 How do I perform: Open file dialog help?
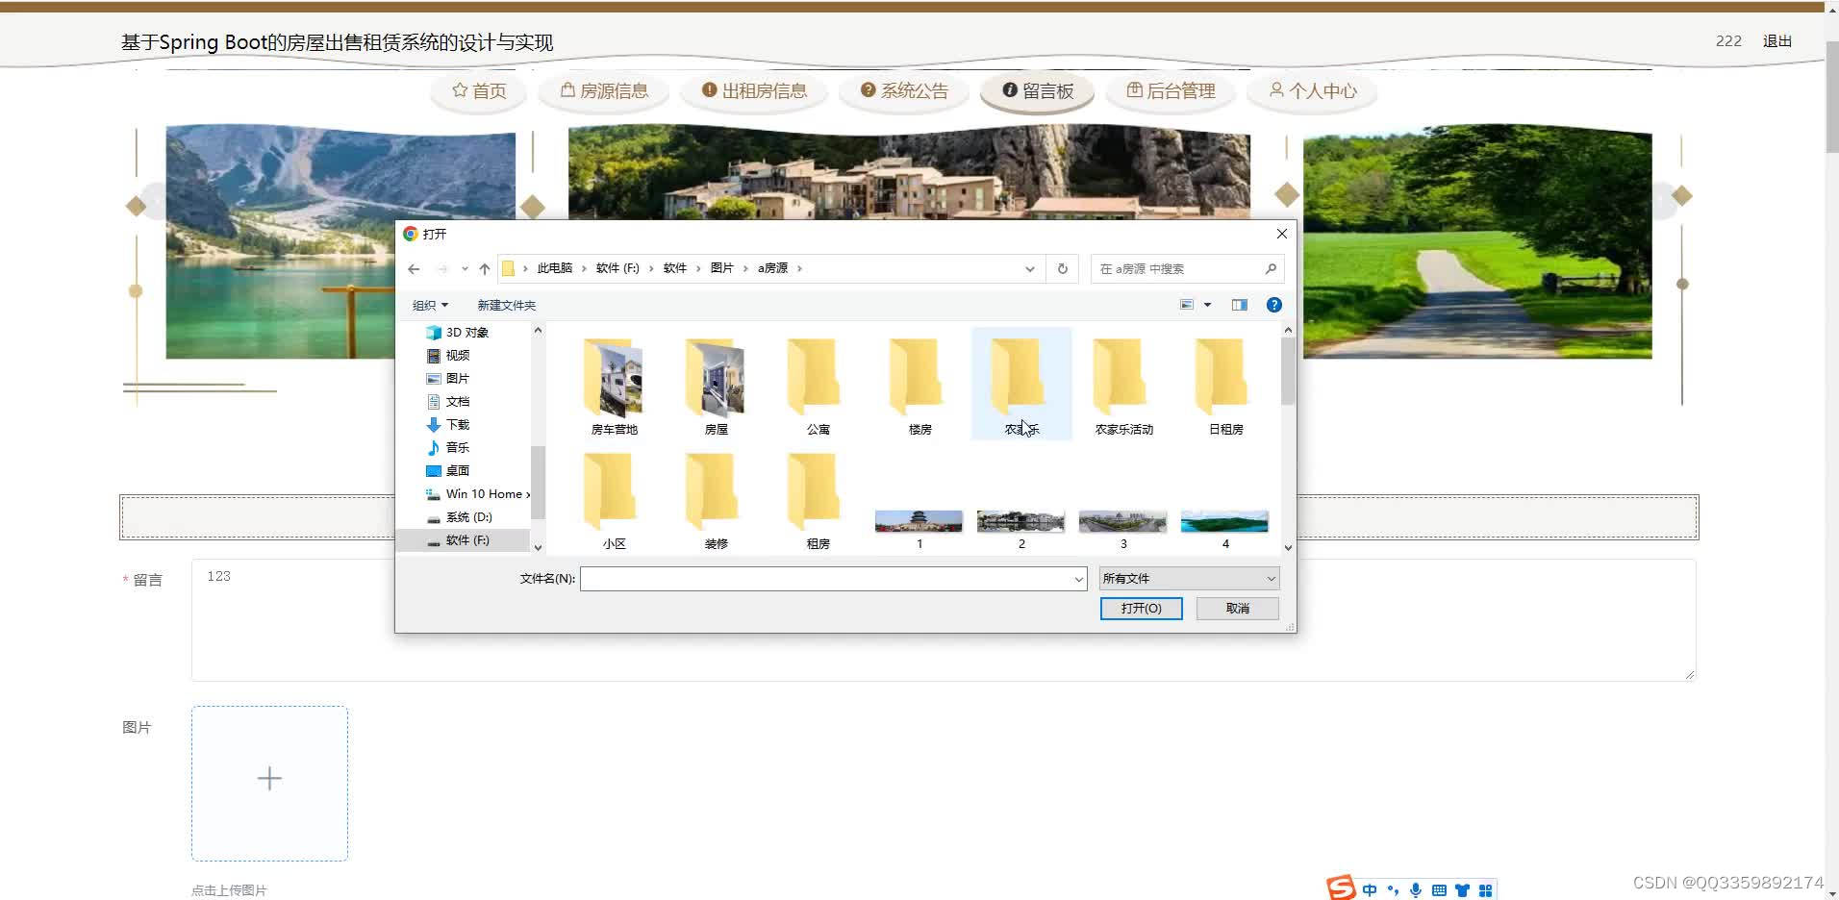[1273, 305]
